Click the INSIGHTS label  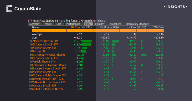point(174,7)
